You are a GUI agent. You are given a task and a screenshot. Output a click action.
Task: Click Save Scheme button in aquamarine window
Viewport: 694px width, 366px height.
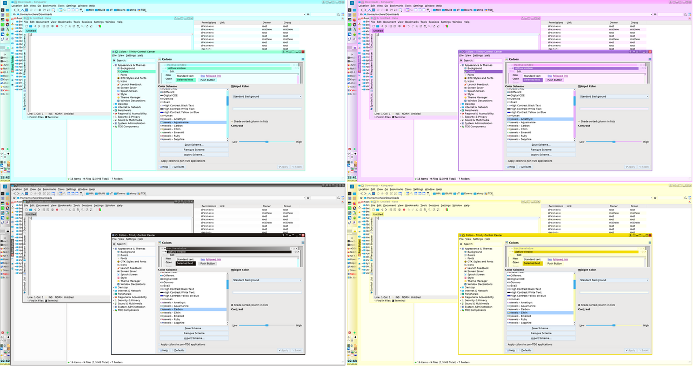pos(193,145)
